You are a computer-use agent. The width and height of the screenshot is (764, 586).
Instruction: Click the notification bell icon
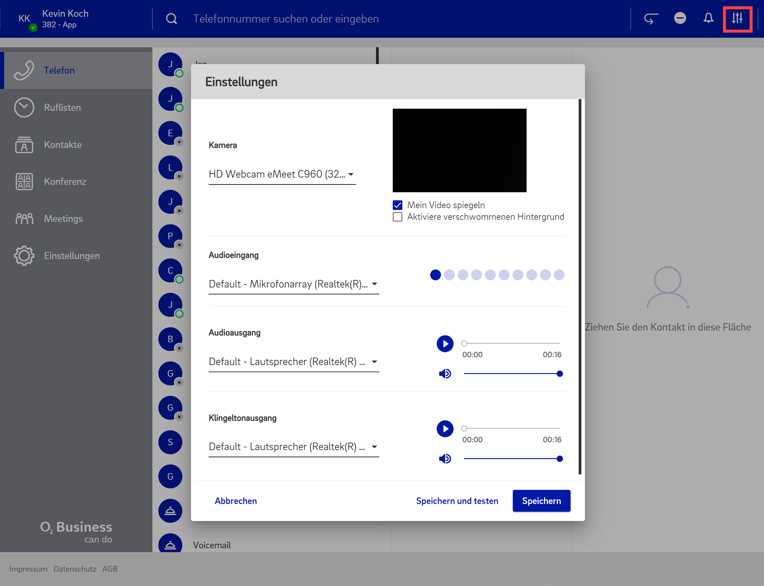708,18
